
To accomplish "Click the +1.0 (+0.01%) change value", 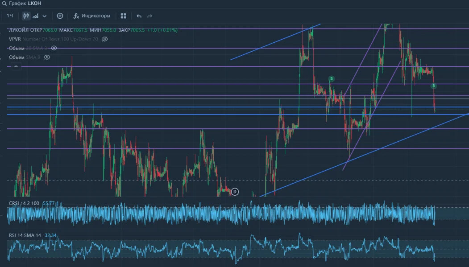I will pyautogui.click(x=162, y=30).
